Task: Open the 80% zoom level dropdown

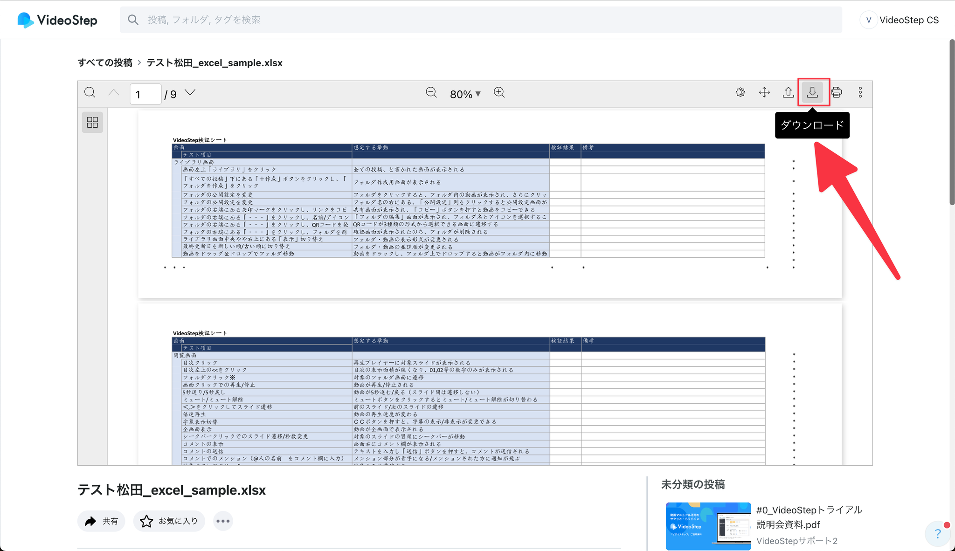Action: [x=465, y=94]
